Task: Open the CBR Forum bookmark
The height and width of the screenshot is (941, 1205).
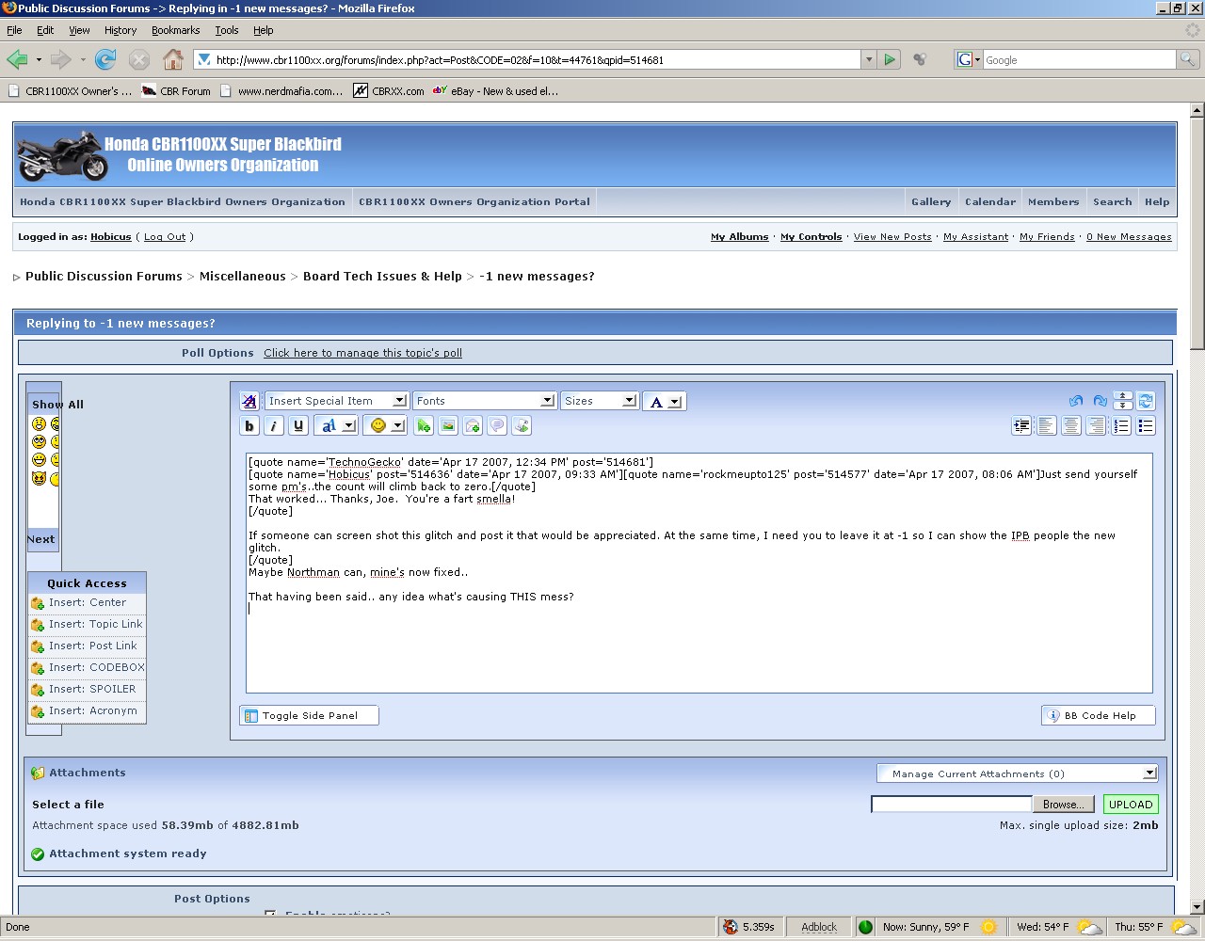Action: (175, 91)
